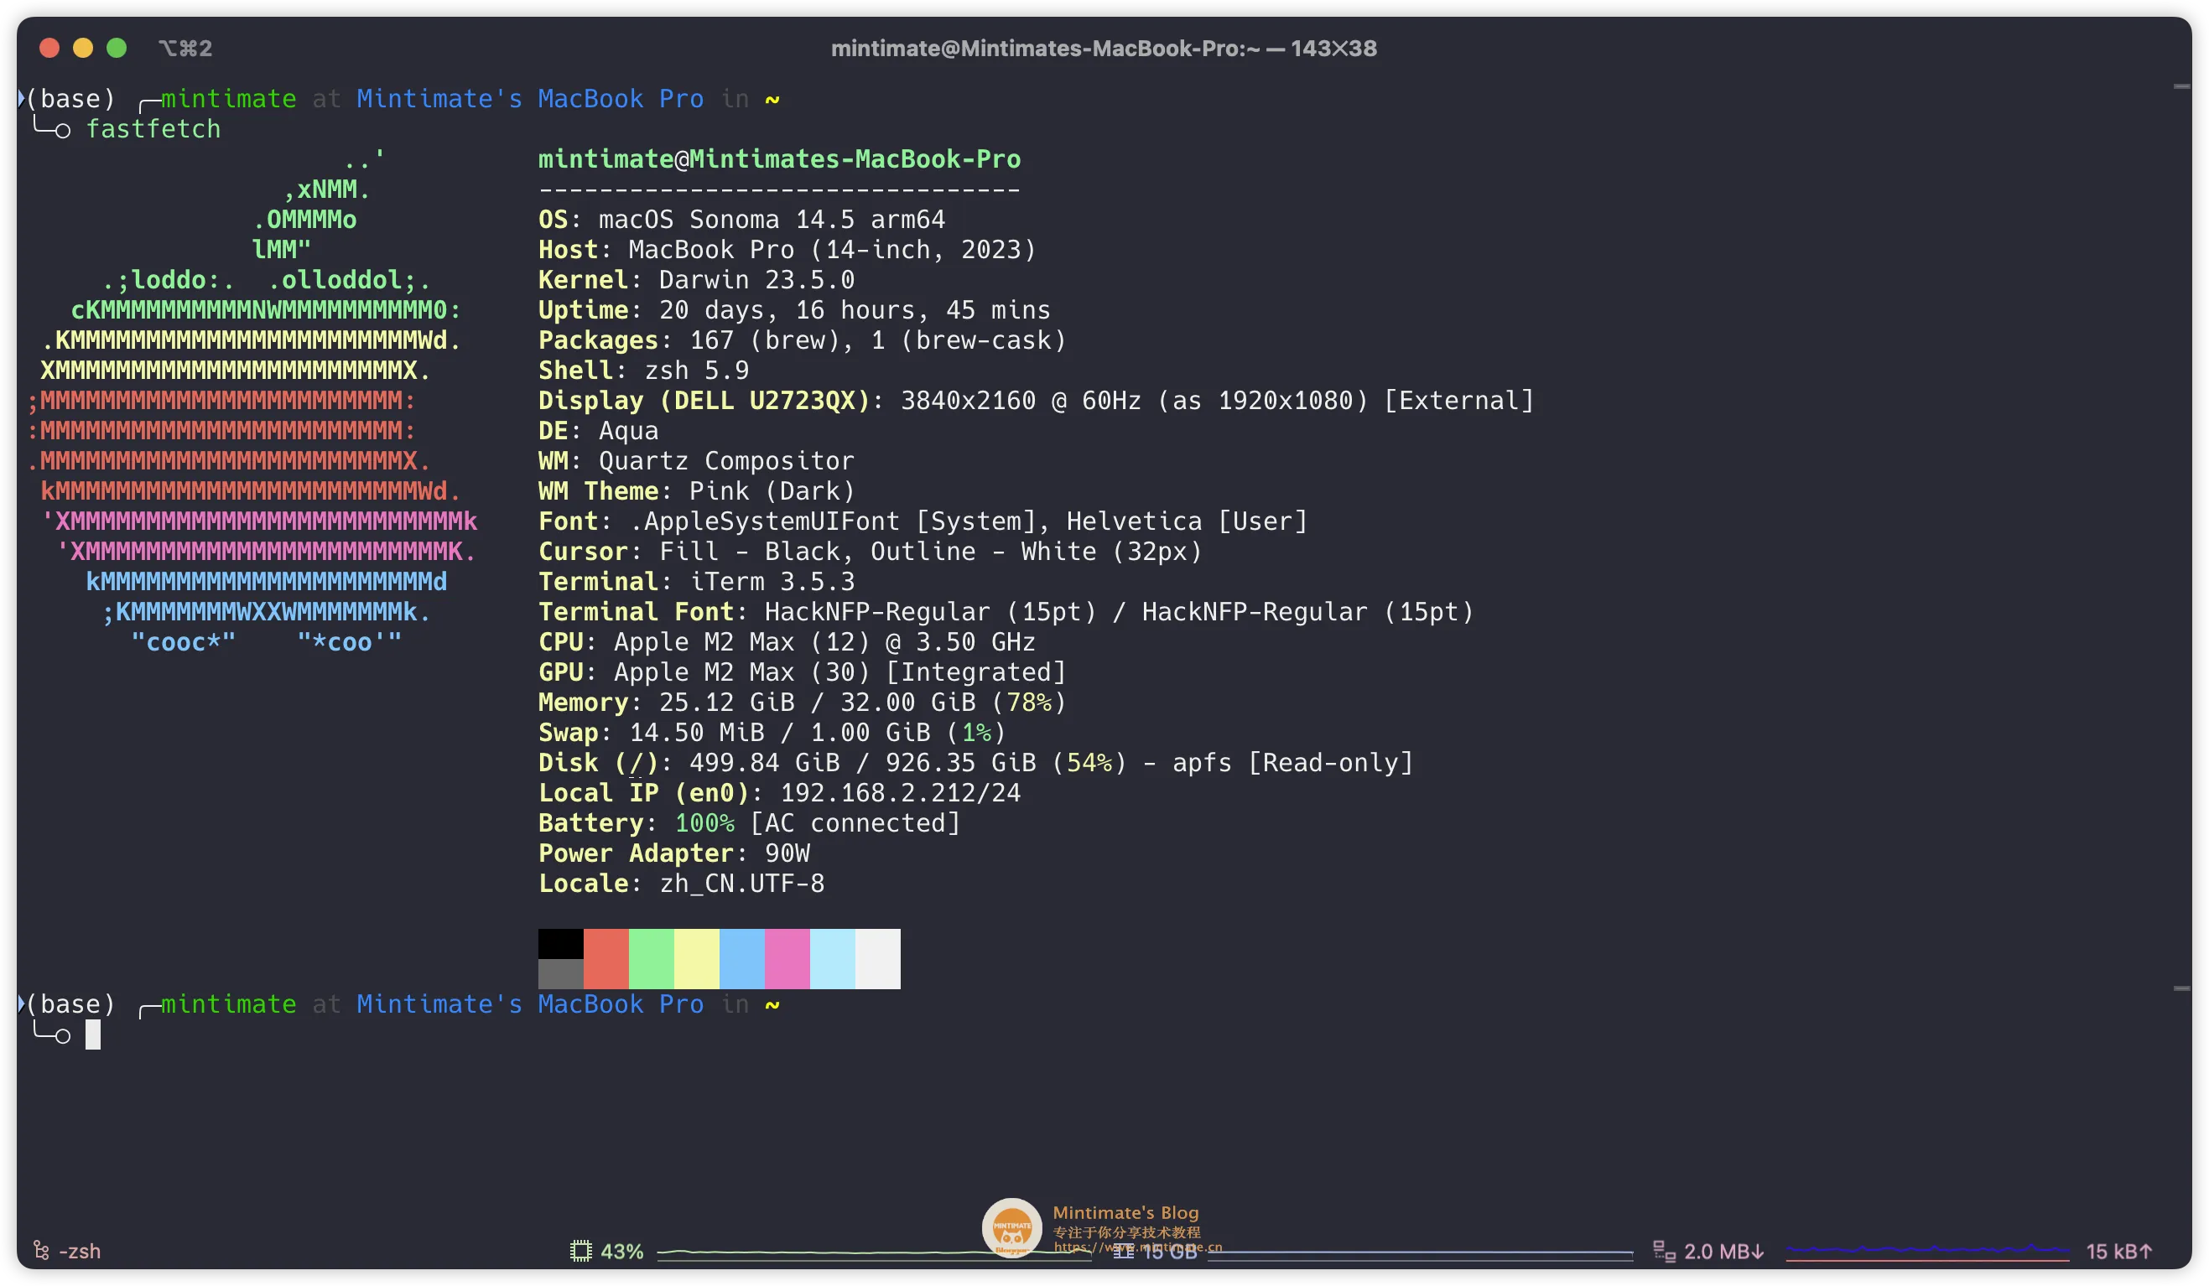
Task: Click the 43% CPU usage value
Action: coord(621,1251)
